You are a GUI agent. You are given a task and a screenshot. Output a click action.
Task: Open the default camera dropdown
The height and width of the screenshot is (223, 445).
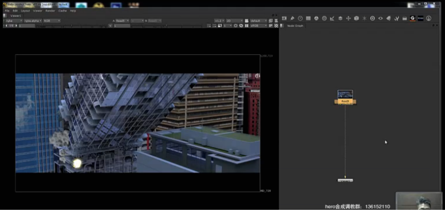(258, 21)
